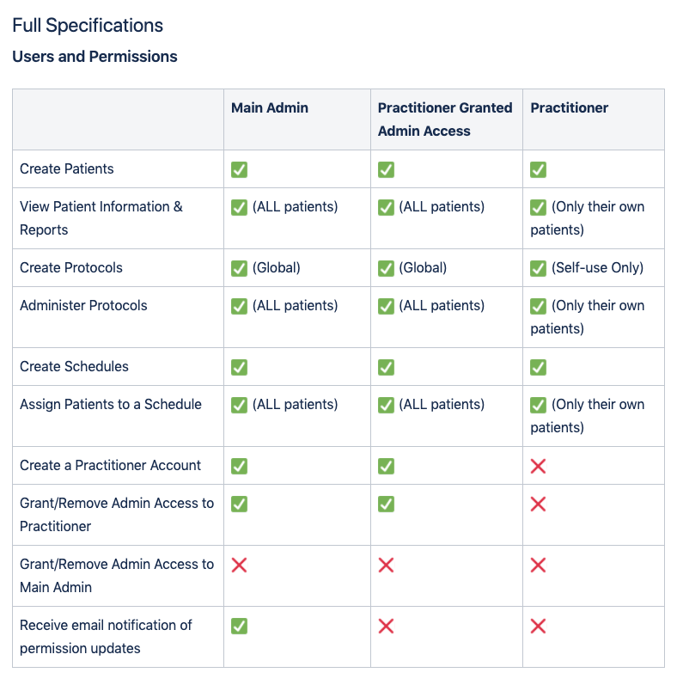
Task: Click the Full Specifications heading
Action: (88, 25)
